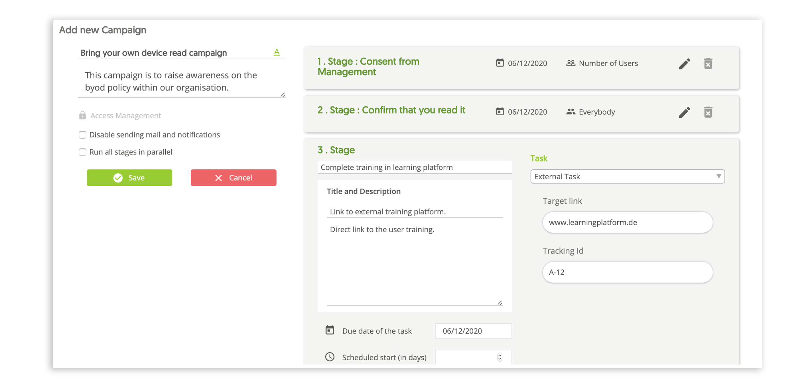Open due date picker field 06/12/2020
The image size is (808, 387).
tap(473, 331)
